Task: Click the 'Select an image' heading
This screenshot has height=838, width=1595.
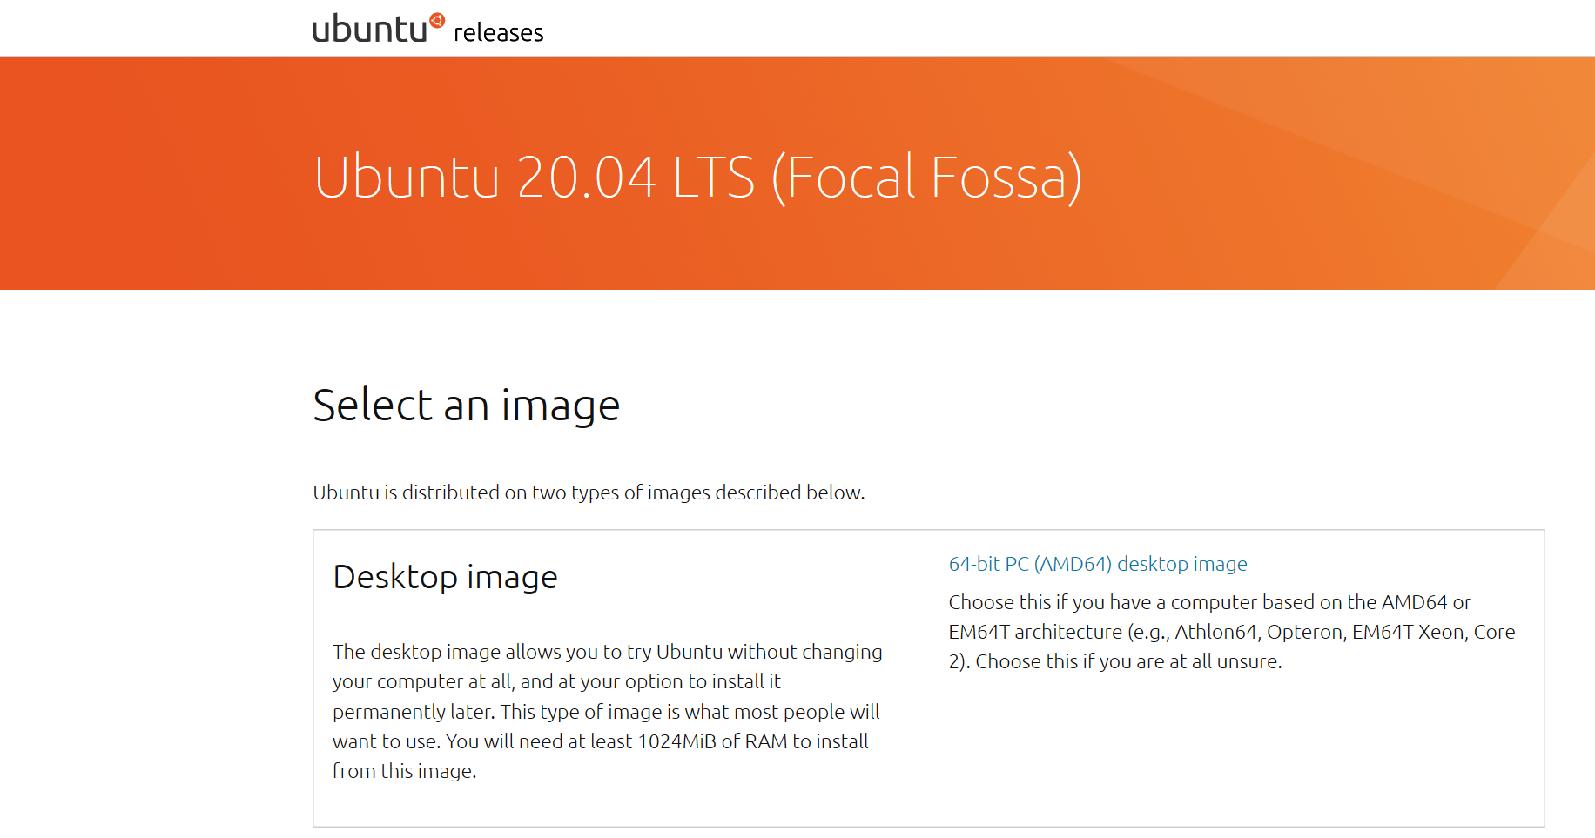Action: coord(467,404)
